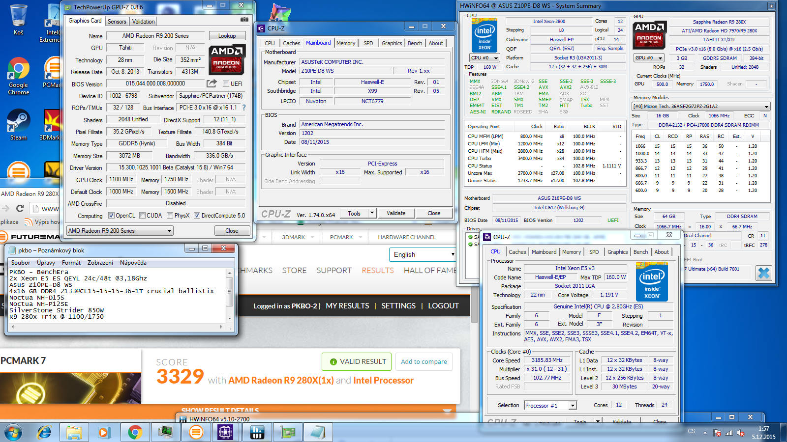Open Windows Media Player taskbar icon
This screenshot has height=442, width=787.
(104, 433)
